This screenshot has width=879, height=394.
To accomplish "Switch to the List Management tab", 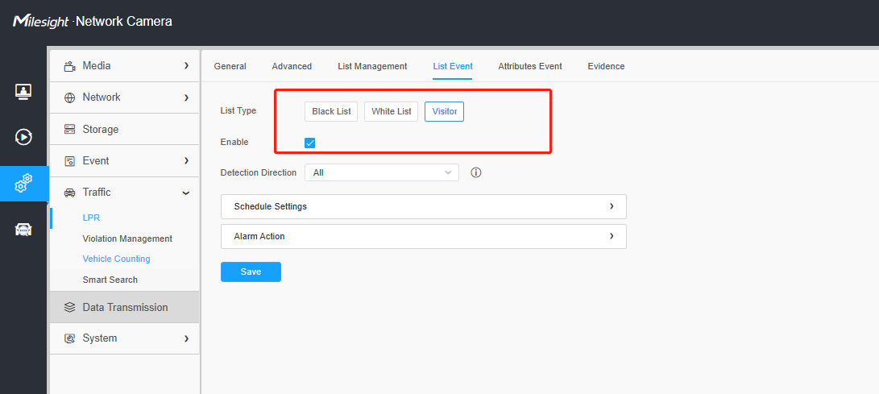I will click(372, 66).
